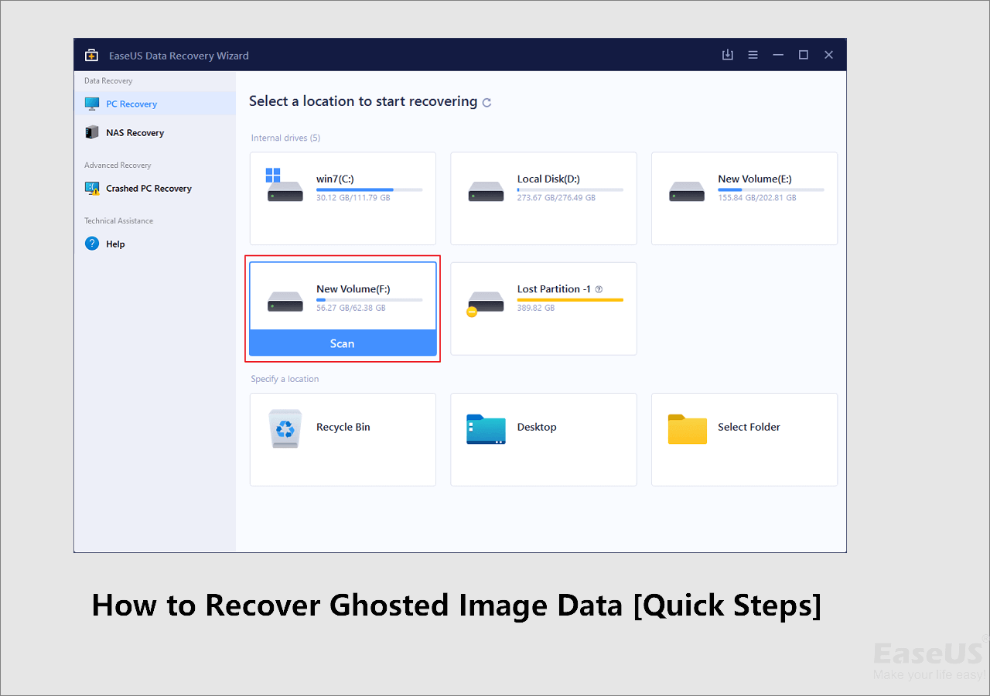Image resolution: width=990 pixels, height=696 pixels.
Task: Click the 30.12 GB/111.79 GB size text
Action: tap(353, 198)
